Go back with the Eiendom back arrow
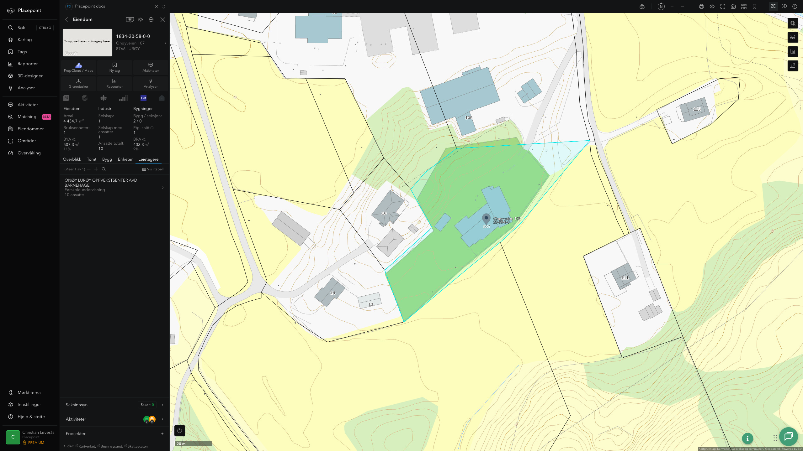803x451 pixels. click(66, 19)
